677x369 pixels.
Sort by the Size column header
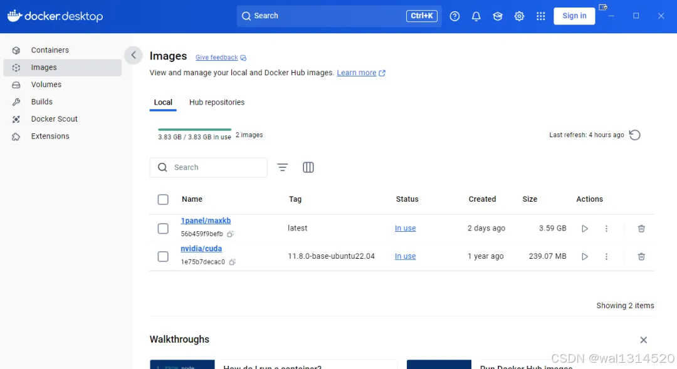pos(530,199)
